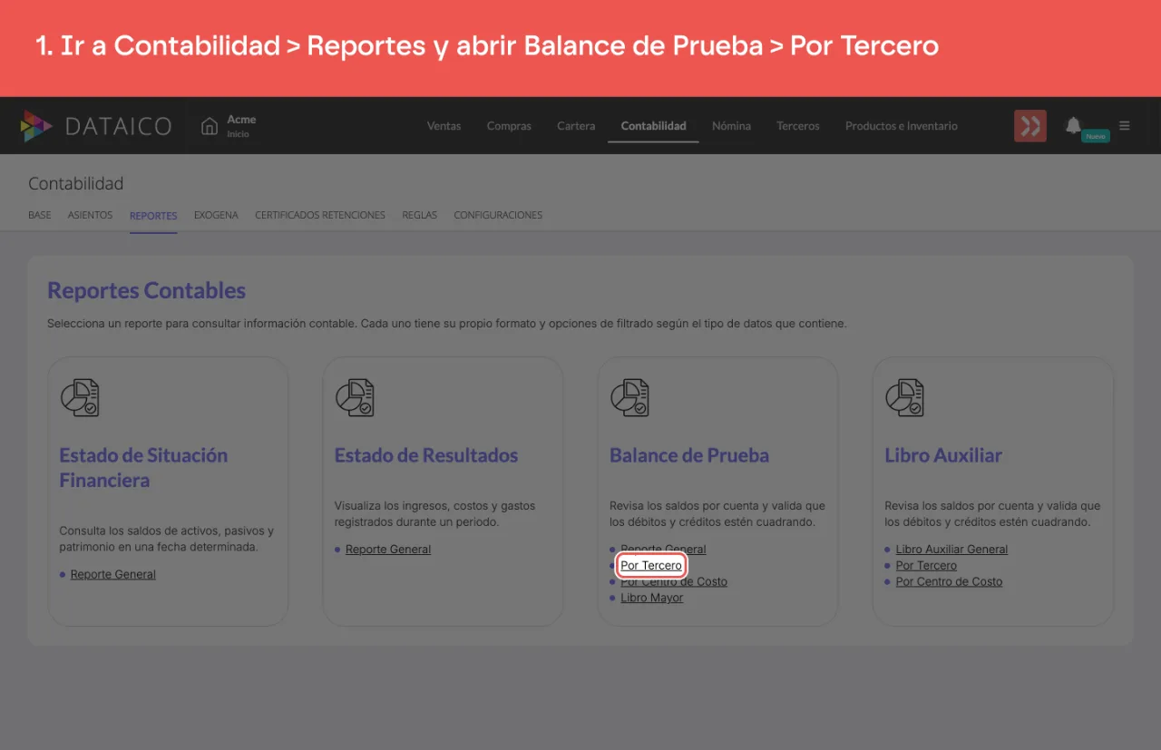Open Por Centro de Costo under Libro Auxiliar
Screen dimensions: 1161x750
[949, 581]
